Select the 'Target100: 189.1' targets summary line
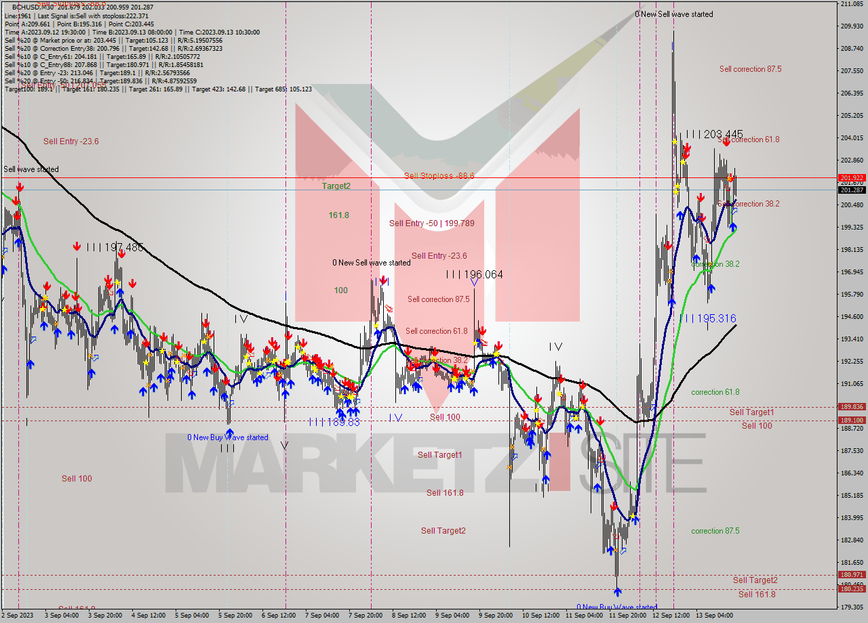Screen dimensions: 868x623 point(158,89)
